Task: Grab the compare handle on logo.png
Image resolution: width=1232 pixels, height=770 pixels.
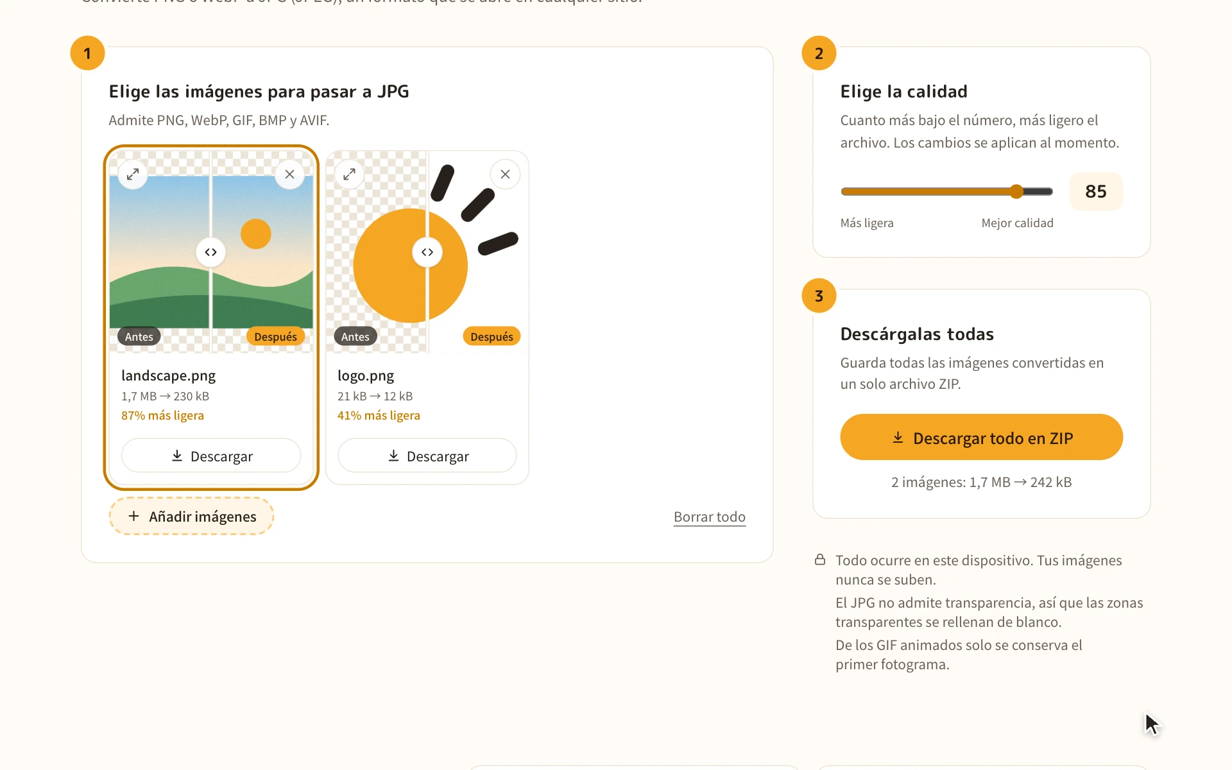Action: tap(427, 252)
